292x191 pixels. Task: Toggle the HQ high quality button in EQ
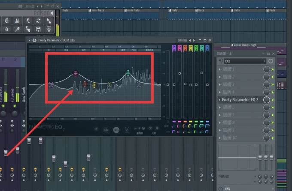pyautogui.click(x=116, y=130)
